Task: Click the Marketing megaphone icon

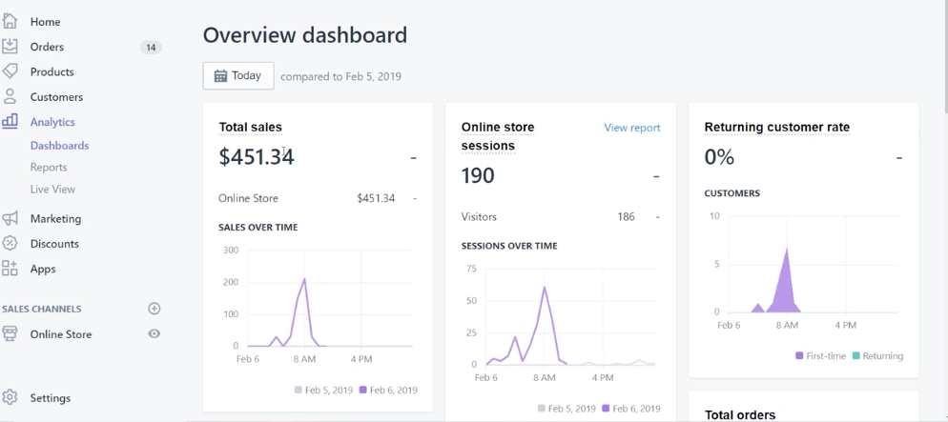Action: [10, 218]
